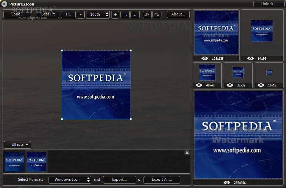Zoom in with the plus button
Screen dimensions: 286x188
(x=115, y=14)
